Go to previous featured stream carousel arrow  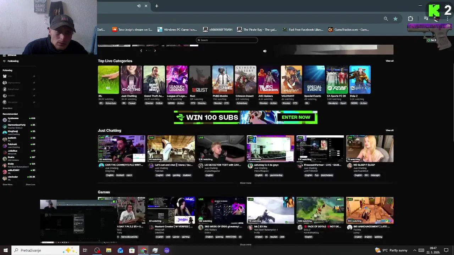tap(141, 51)
